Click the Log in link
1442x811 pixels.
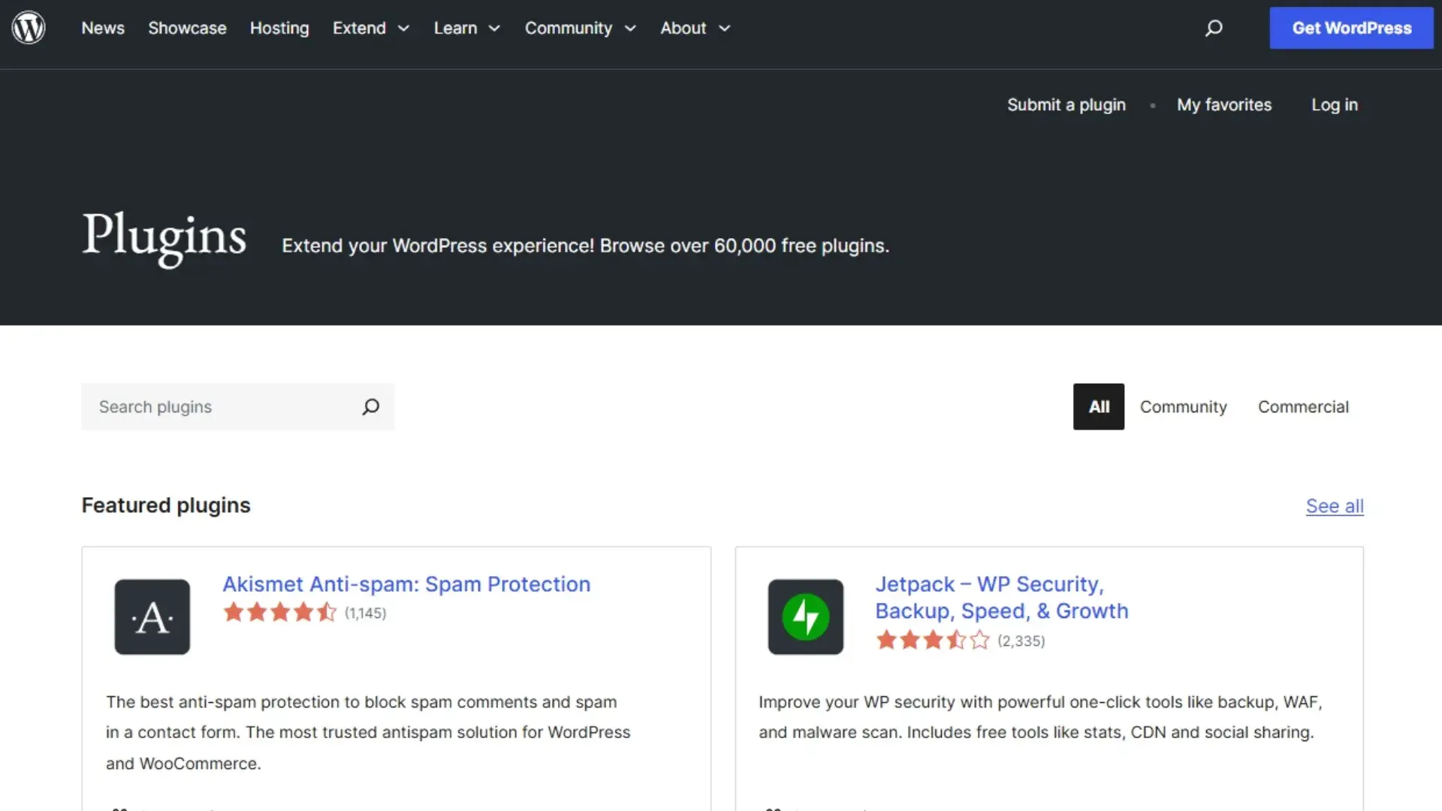1335,105
